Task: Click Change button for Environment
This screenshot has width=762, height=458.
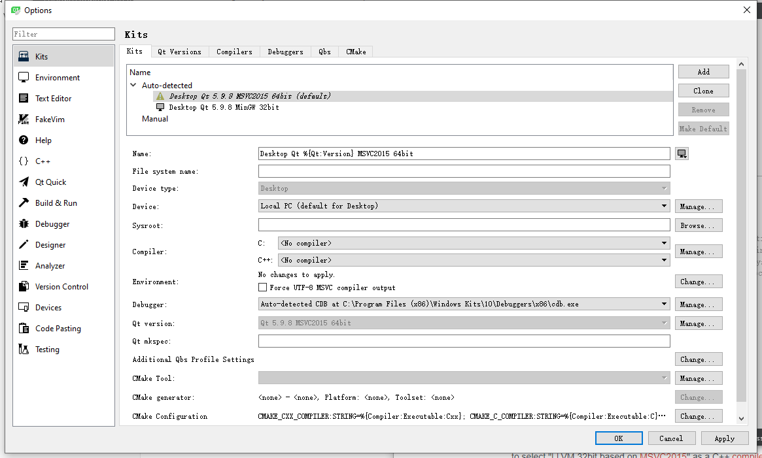Action: [699, 282]
